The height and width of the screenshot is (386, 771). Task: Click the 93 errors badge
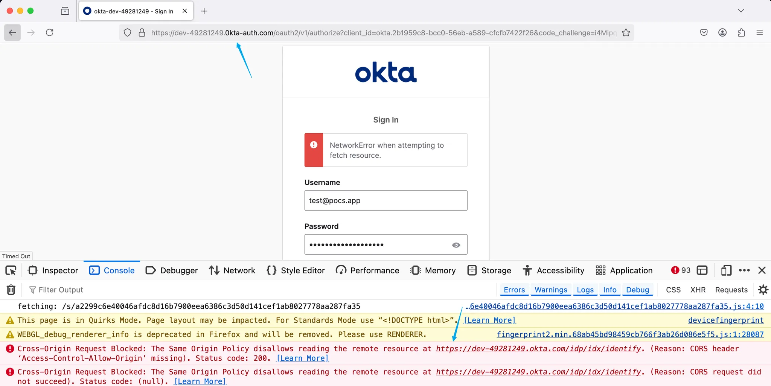681,270
